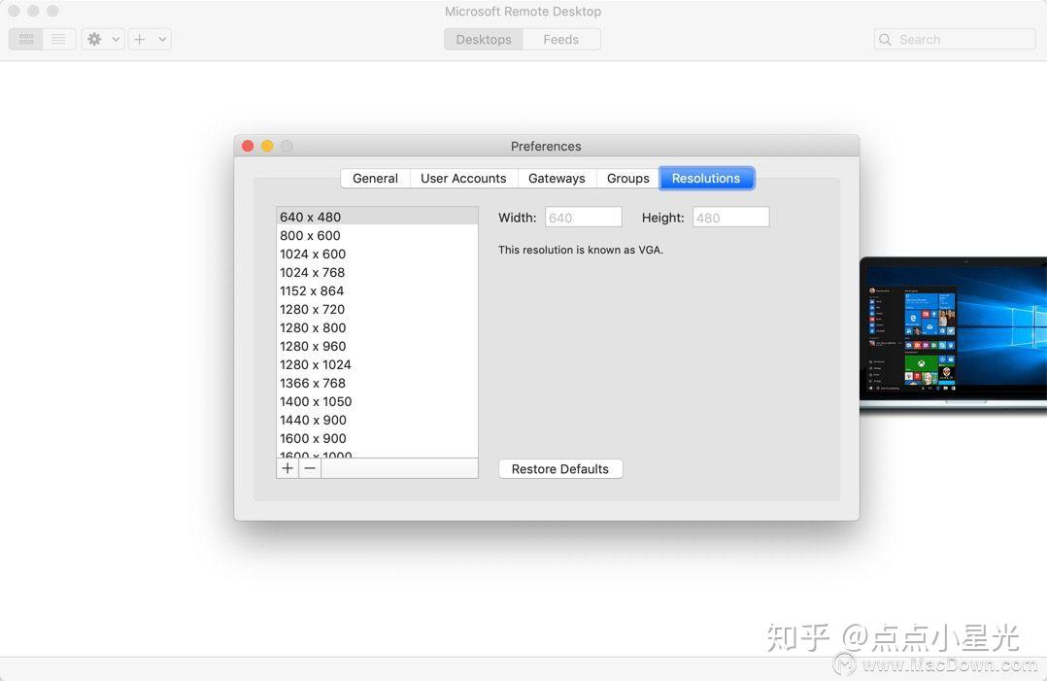This screenshot has width=1047, height=681.
Task: Focus the Search field
Action: [x=955, y=40]
